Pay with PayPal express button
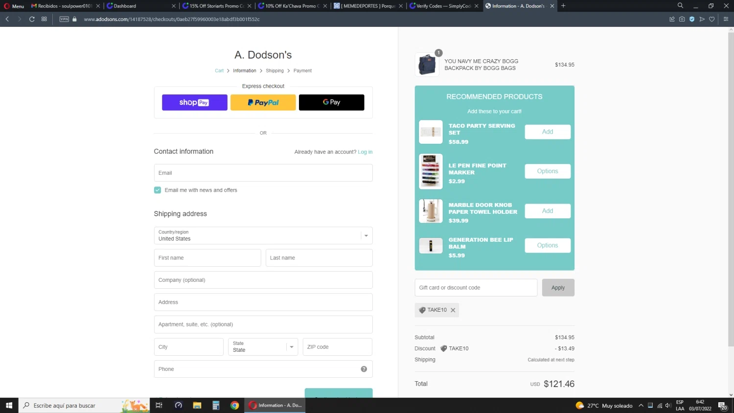The height and width of the screenshot is (413, 734). tap(263, 102)
